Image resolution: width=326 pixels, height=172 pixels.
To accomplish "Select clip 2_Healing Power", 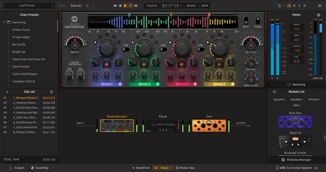I will [29, 103].
